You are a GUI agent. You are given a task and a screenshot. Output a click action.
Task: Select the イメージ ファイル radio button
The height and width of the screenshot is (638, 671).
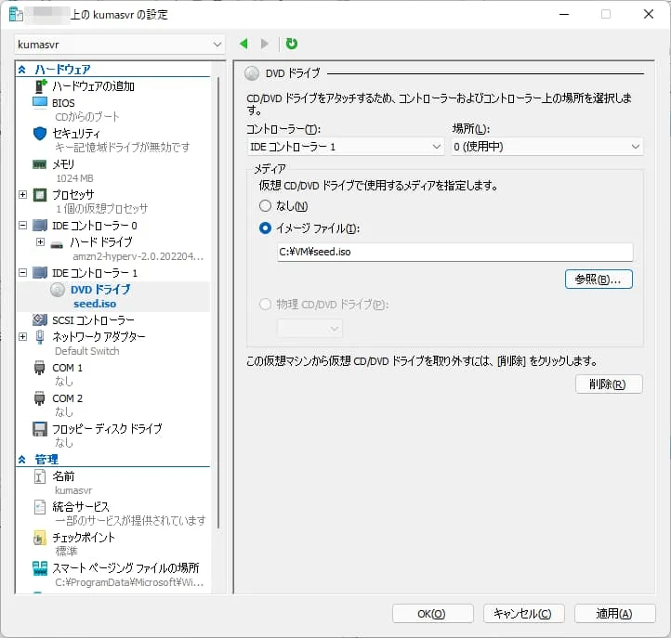pos(266,228)
